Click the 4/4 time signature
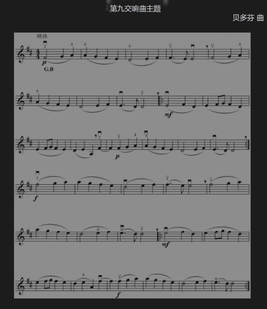Image resolution: width=267 pixels, height=309 pixels. [38, 54]
